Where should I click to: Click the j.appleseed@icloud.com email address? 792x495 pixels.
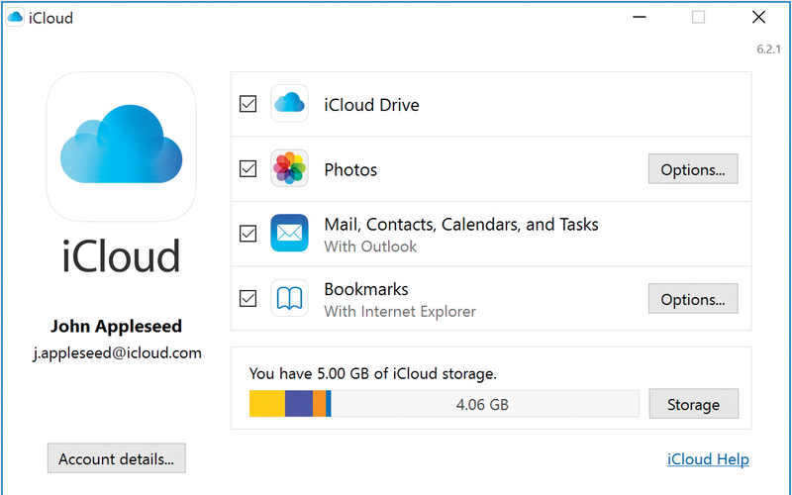(x=116, y=352)
